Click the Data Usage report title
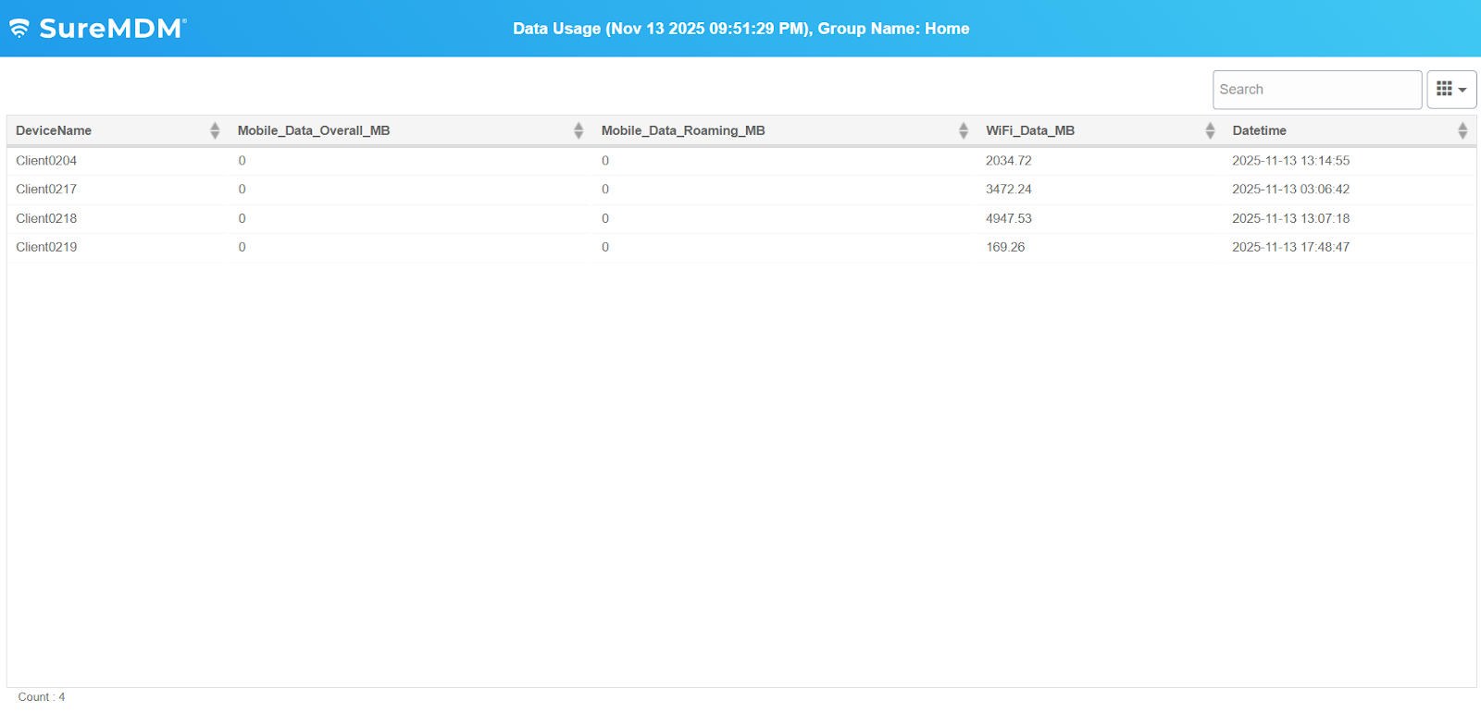1481x724 pixels. tap(740, 29)
